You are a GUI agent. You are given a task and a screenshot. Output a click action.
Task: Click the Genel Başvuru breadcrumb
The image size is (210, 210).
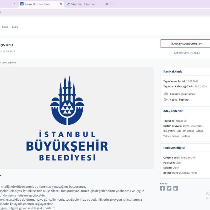click(x=8, y=63)
